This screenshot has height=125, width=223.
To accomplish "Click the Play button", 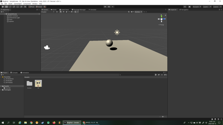I will (x=105, y=7).
